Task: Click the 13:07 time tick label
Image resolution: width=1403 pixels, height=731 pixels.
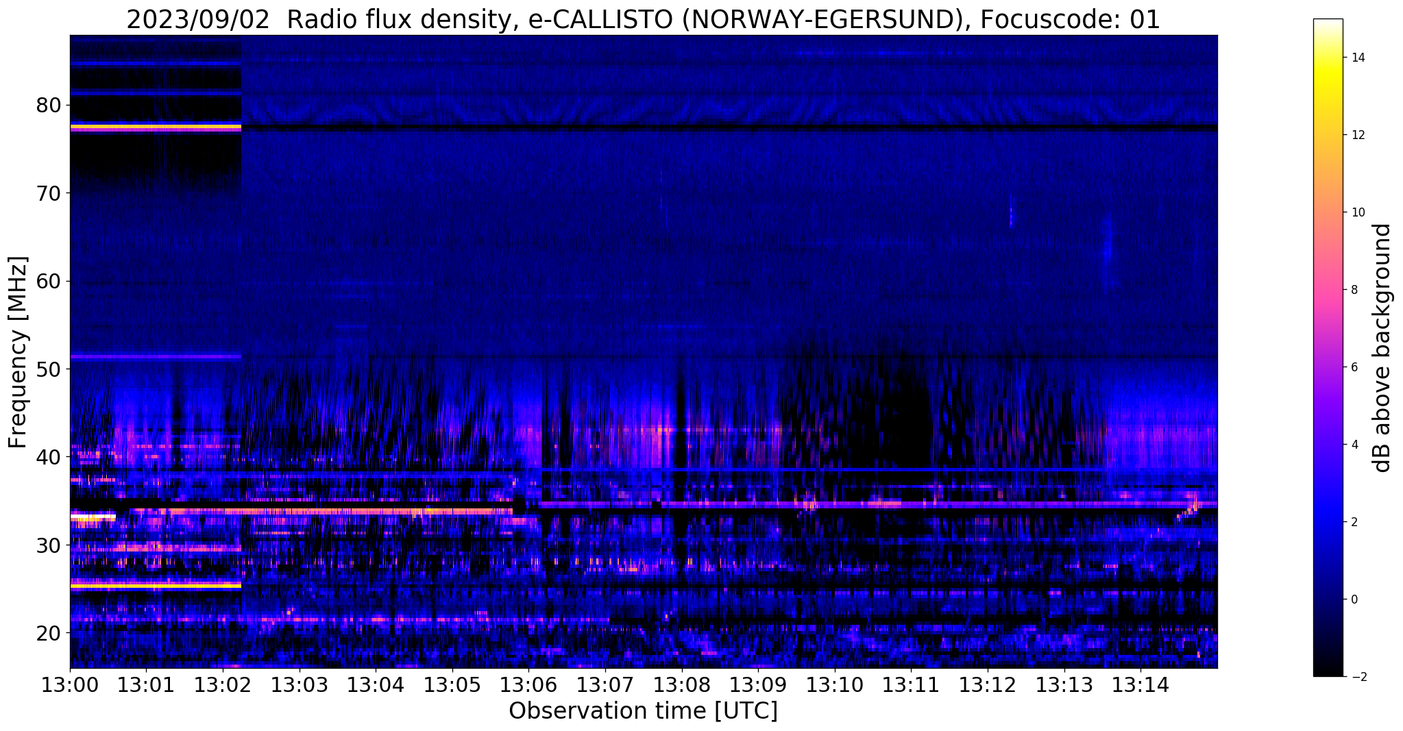Action: click(605, 685)
